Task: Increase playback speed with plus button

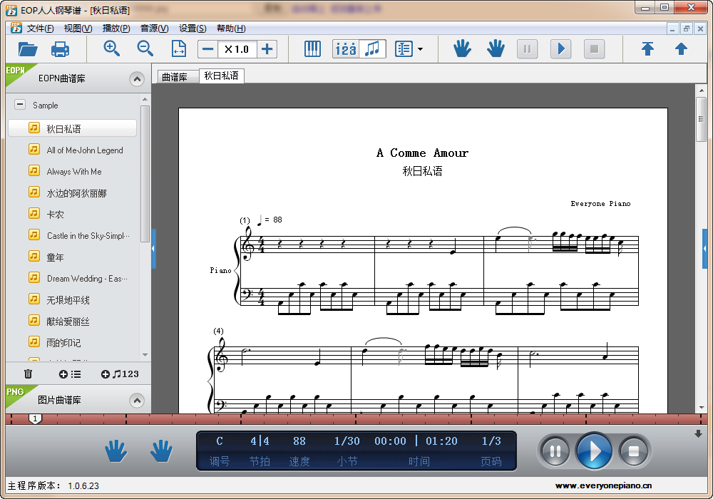Action: coord(267,49)
